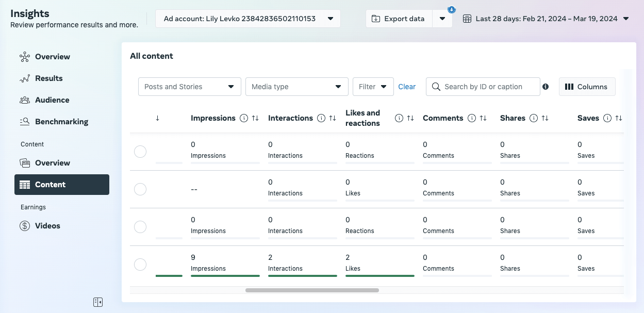Open the Columns button
The height and width of the screenshot is (313, 644).
point(587,87)
